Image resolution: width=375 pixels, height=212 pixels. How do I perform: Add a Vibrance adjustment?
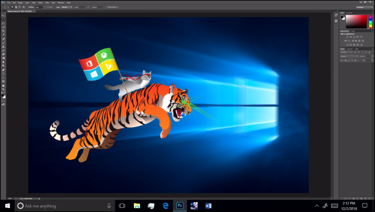pyautogui.click(x=361, y=37)
